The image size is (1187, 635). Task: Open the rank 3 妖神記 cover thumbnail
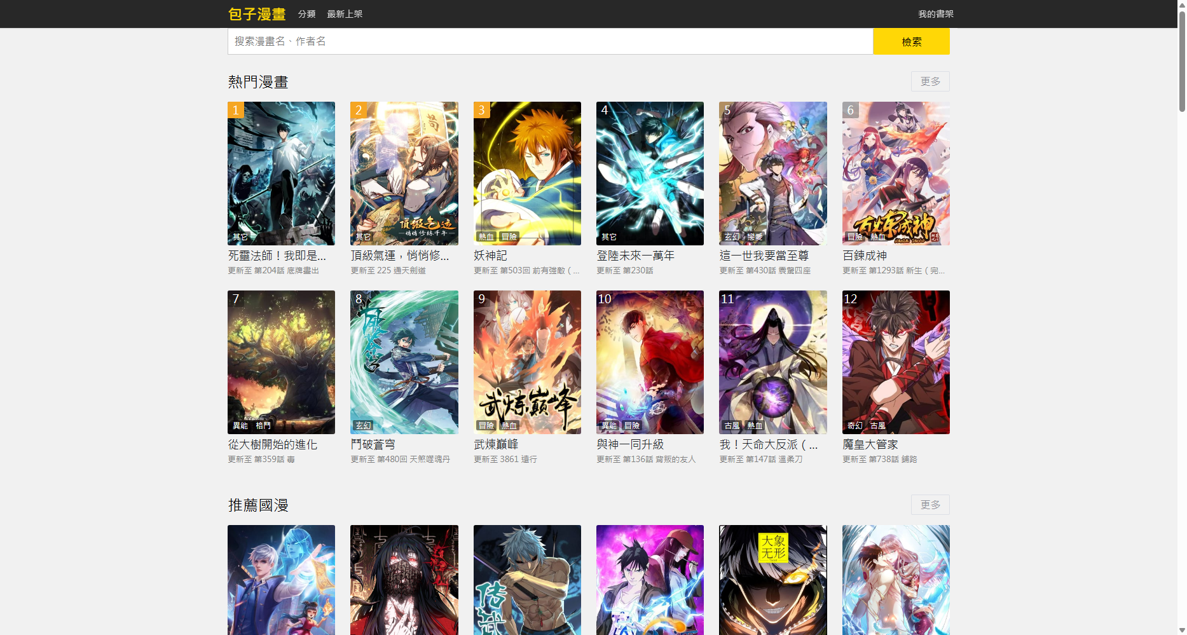coord(527,174)
